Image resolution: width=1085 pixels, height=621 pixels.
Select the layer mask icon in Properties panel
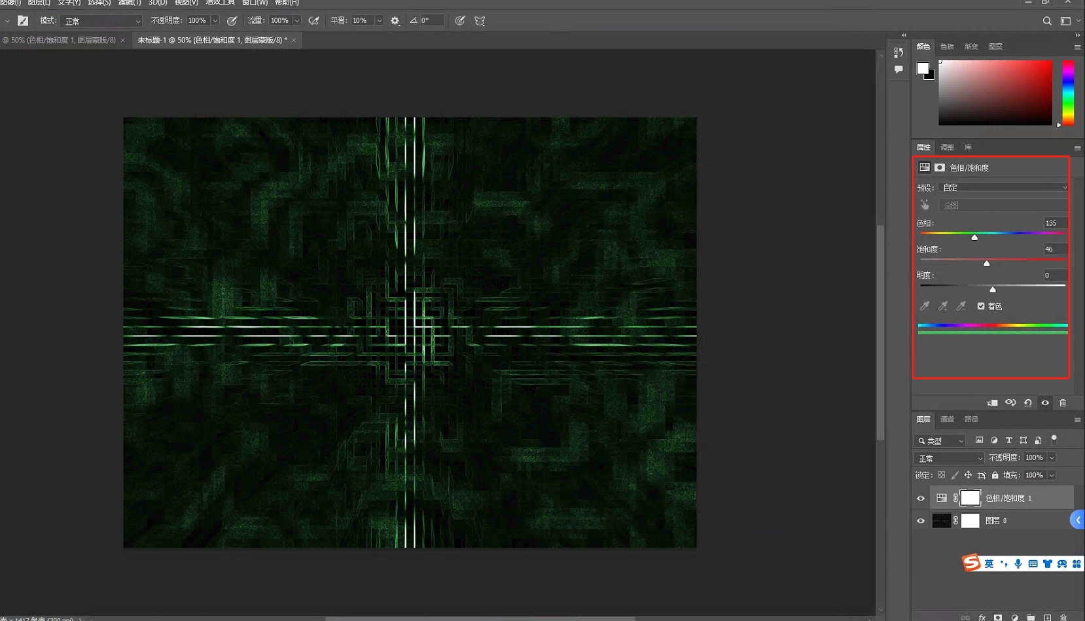coord(940,168)
